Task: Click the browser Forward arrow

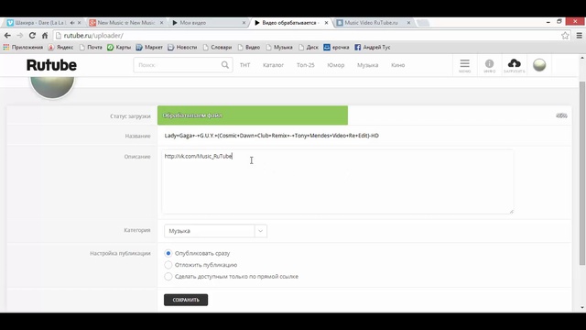Action: tap(20, 36)
